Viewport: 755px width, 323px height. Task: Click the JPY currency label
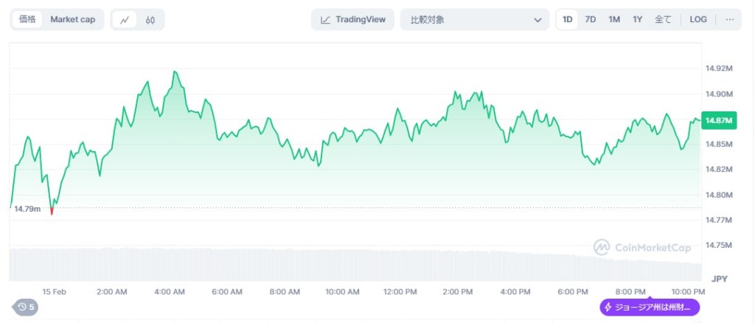[720, 279]
